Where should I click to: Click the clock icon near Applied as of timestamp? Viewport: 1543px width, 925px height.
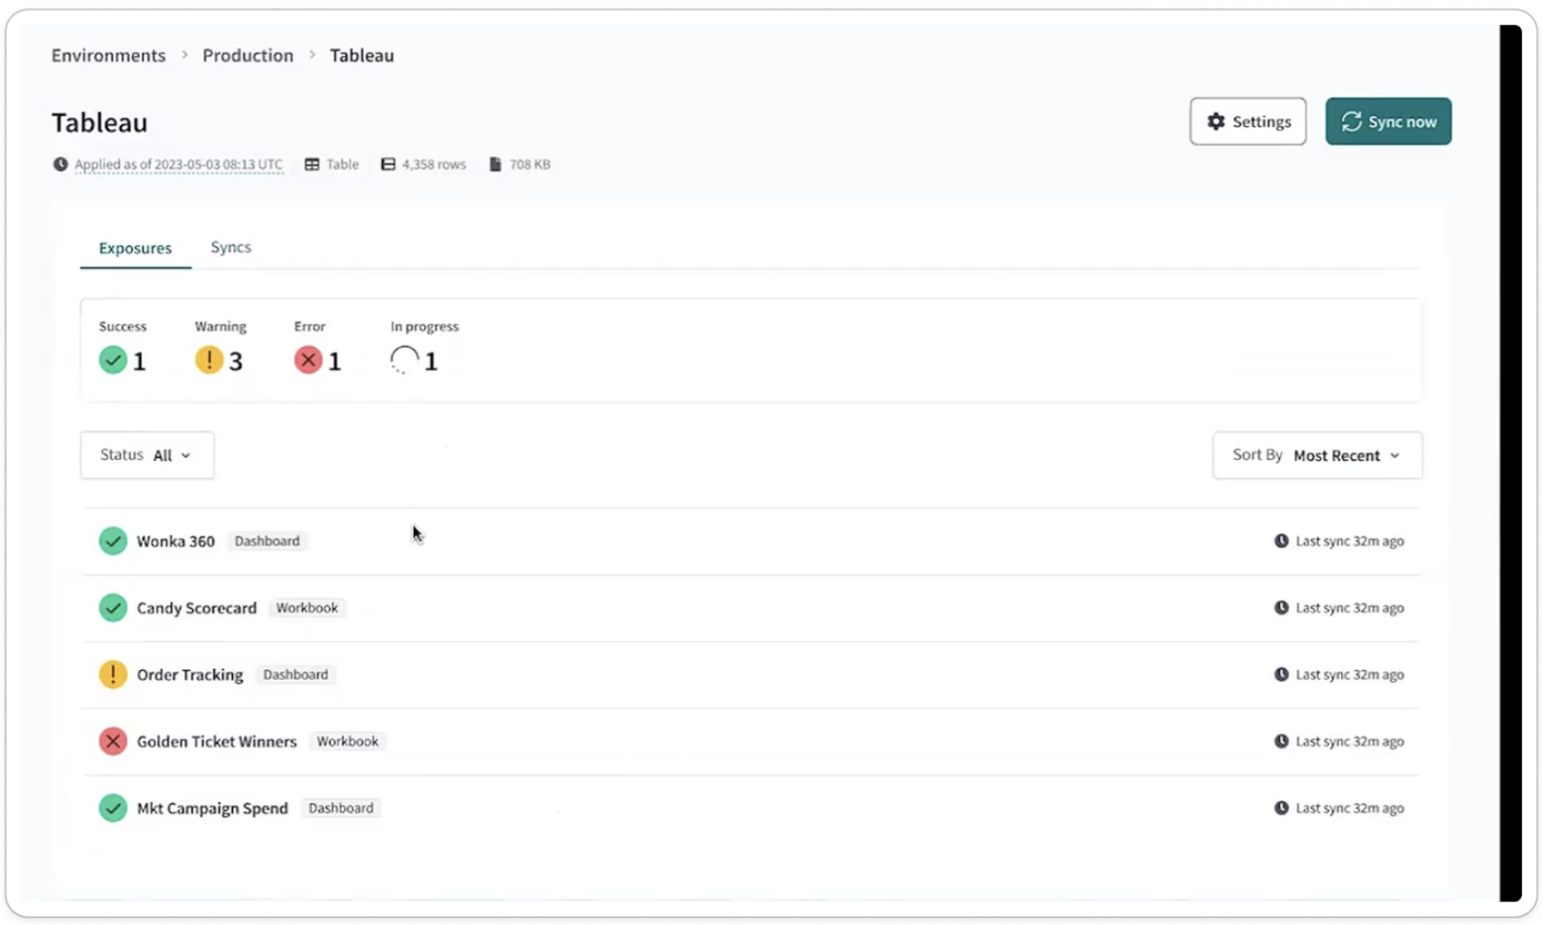coord(60,164)
